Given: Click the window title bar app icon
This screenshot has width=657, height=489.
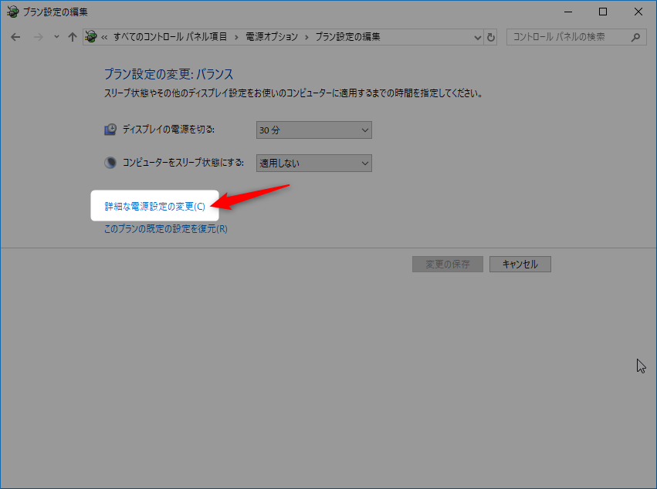Looking at the screenshot, I should [x=12, y=12].
